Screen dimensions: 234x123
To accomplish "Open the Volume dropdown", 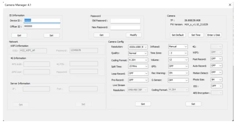I will click(178, 60).
